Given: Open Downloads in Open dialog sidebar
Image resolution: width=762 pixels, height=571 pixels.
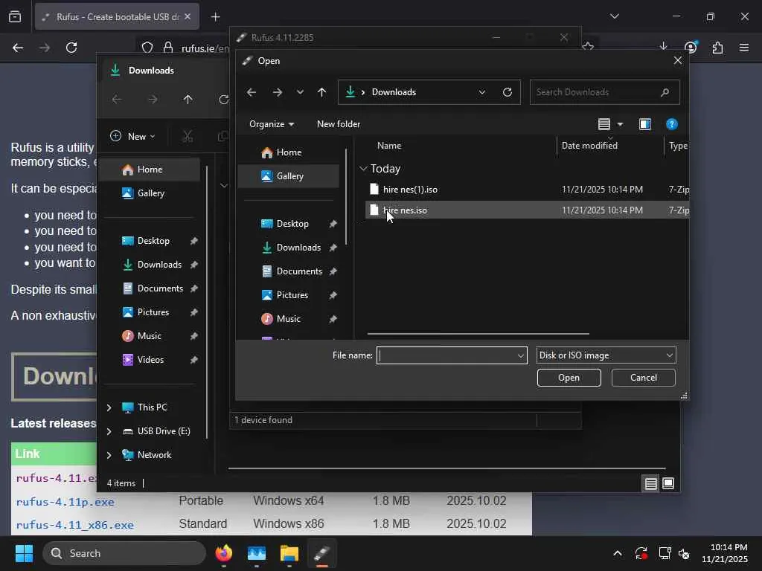Looking at the screenshot, I should point(298,248).
